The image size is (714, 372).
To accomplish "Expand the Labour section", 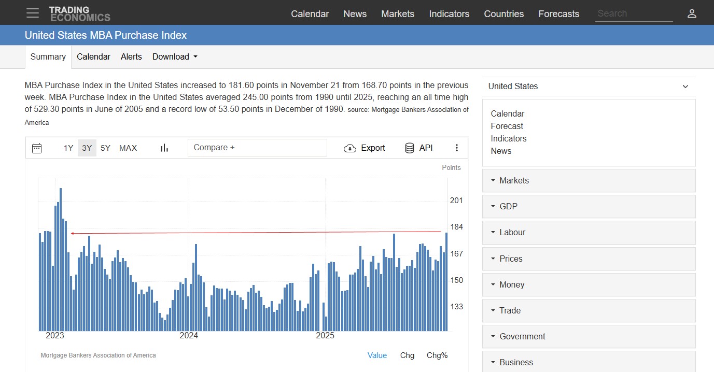I will click(589, 233).
